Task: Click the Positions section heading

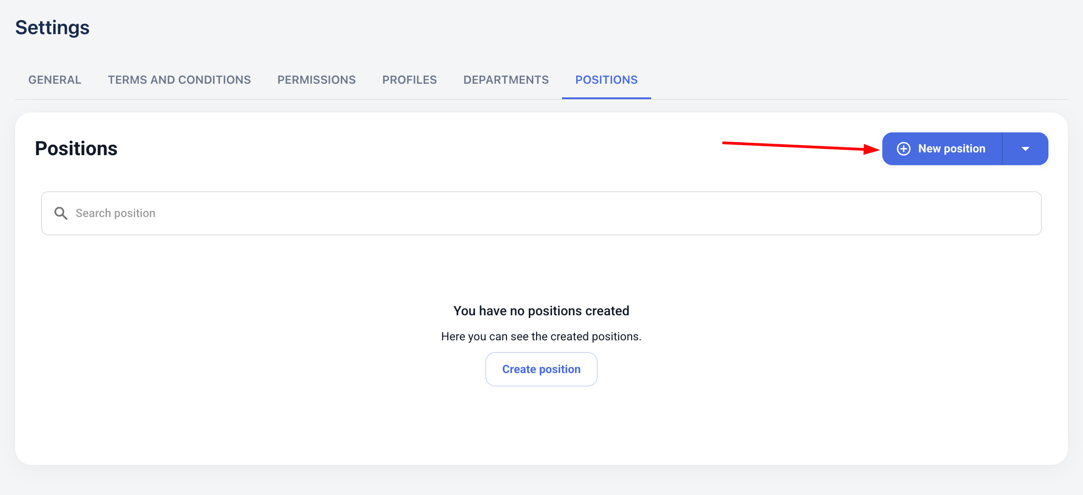Action: coord(76,148)
